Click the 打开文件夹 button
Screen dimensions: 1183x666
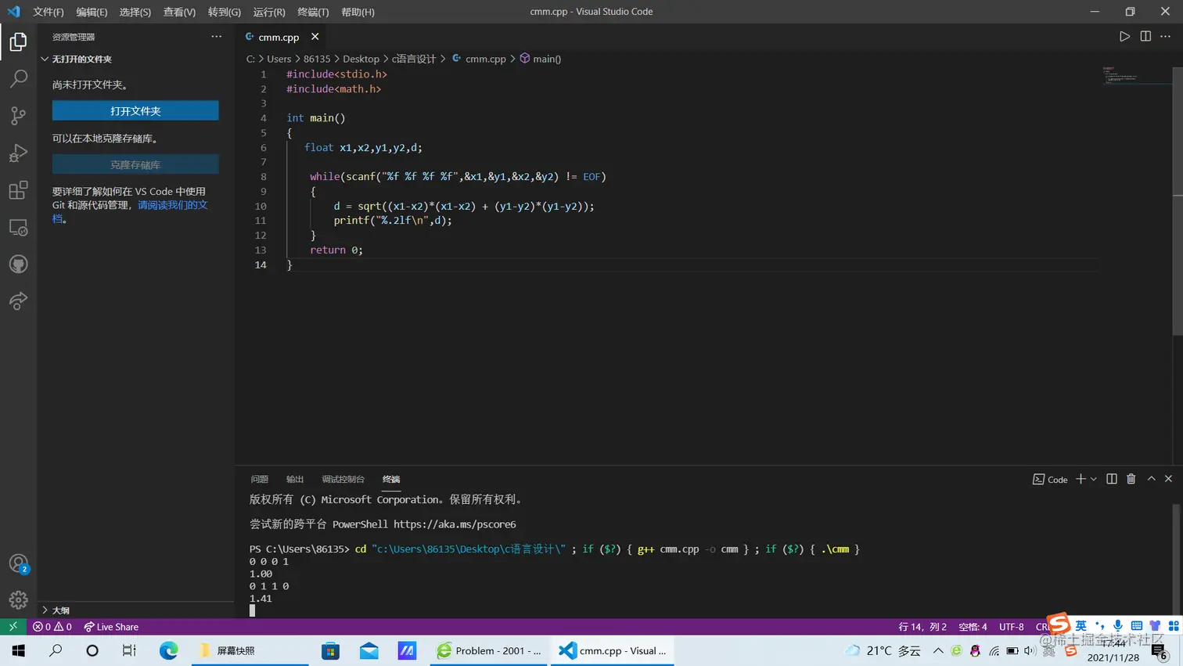[x=135, y=111]
